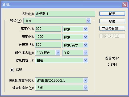Open the 像素/英寸 resolution unit dropdown

click(x=75, y=45)
